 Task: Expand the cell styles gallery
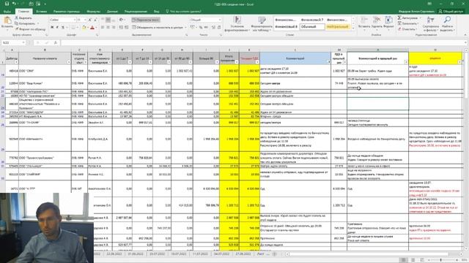tap(353, 28)
